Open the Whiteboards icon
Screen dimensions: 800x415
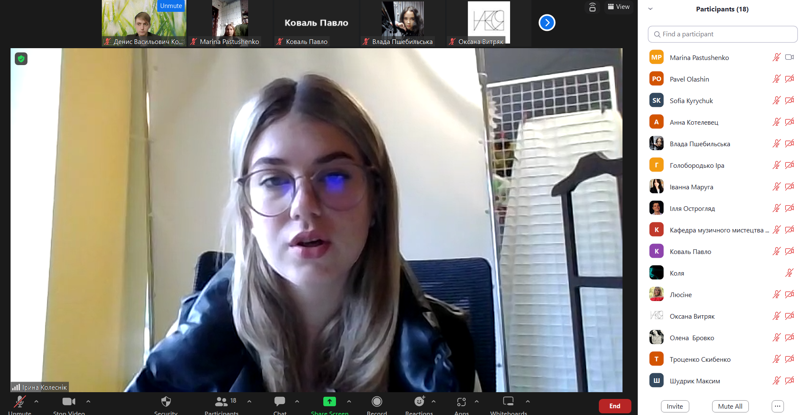508,401
